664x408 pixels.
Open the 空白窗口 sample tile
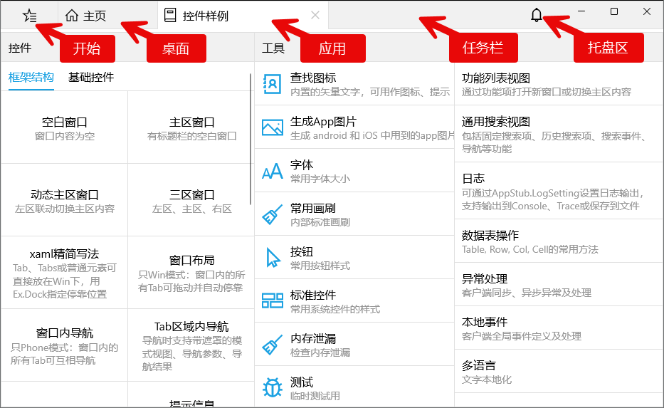point(64,128)
